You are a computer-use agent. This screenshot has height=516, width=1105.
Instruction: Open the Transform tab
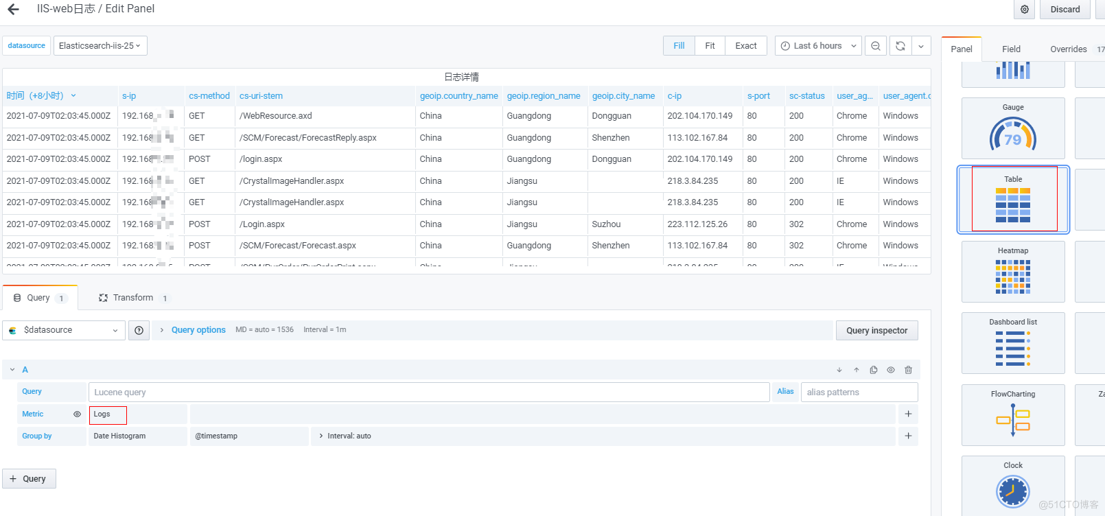pos(134,298)
